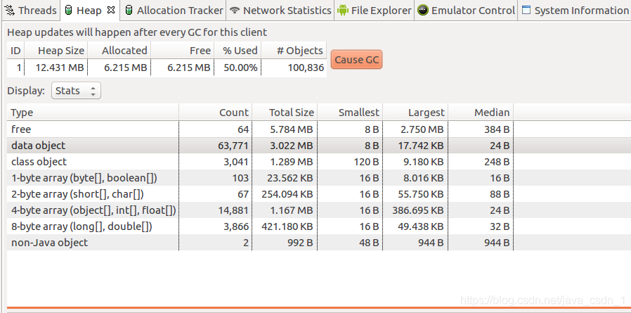Select the 'data object' row

point(319,146)
